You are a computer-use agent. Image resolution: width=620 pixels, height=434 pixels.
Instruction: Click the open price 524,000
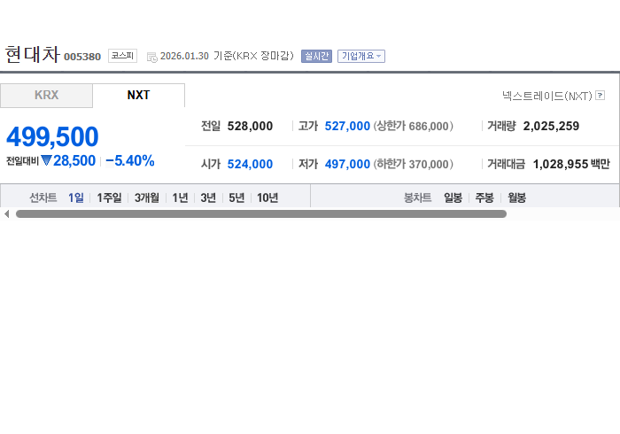(x=250, y=164)
